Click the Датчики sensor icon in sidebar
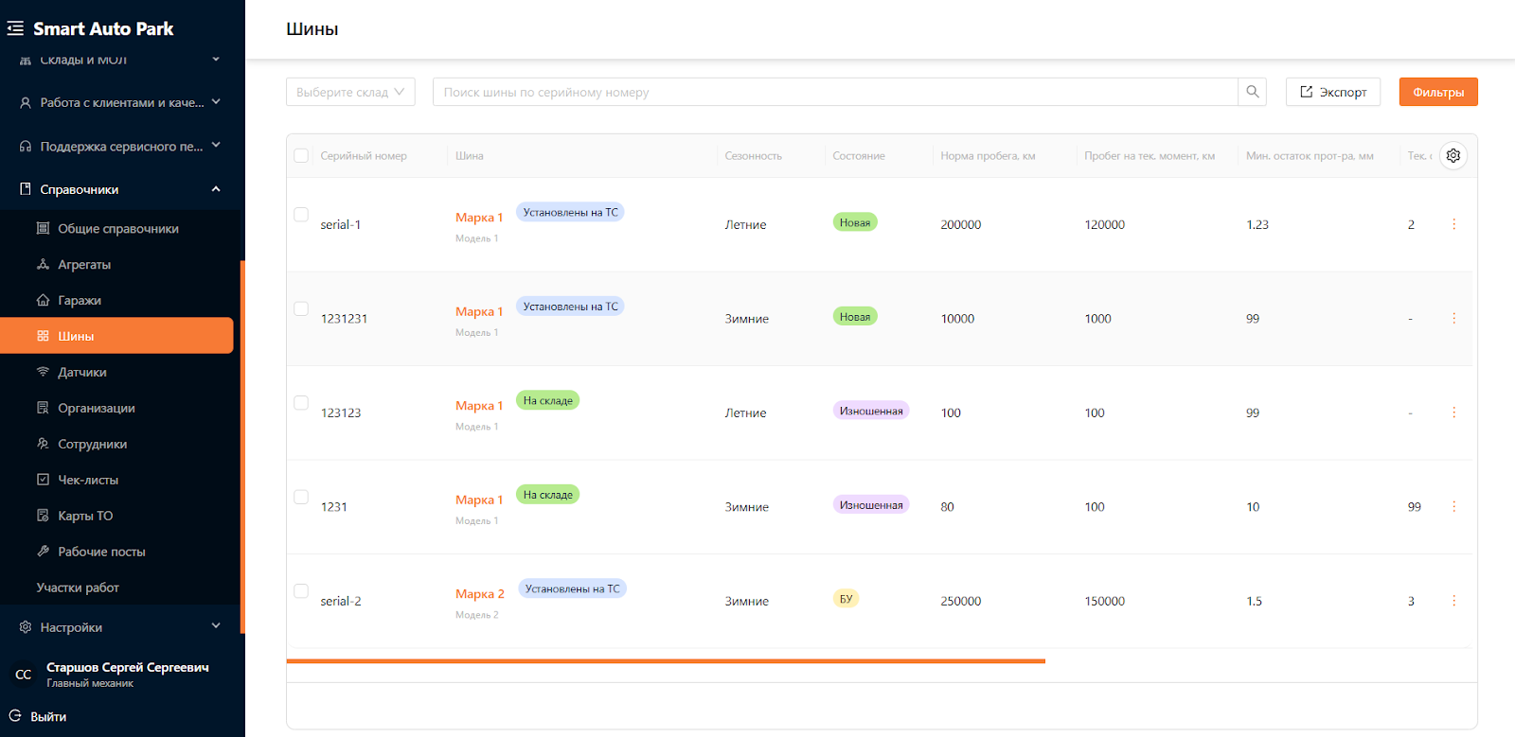 click(x=43, y=372)
